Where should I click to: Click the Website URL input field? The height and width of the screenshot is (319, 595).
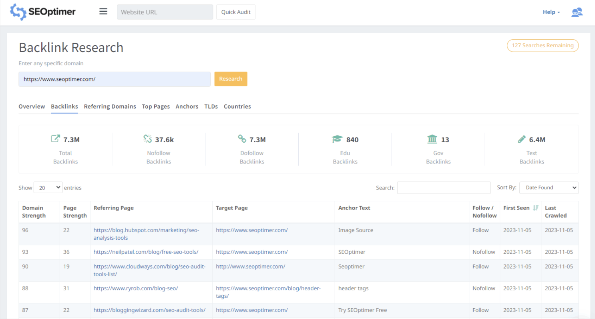coord(165,12)
